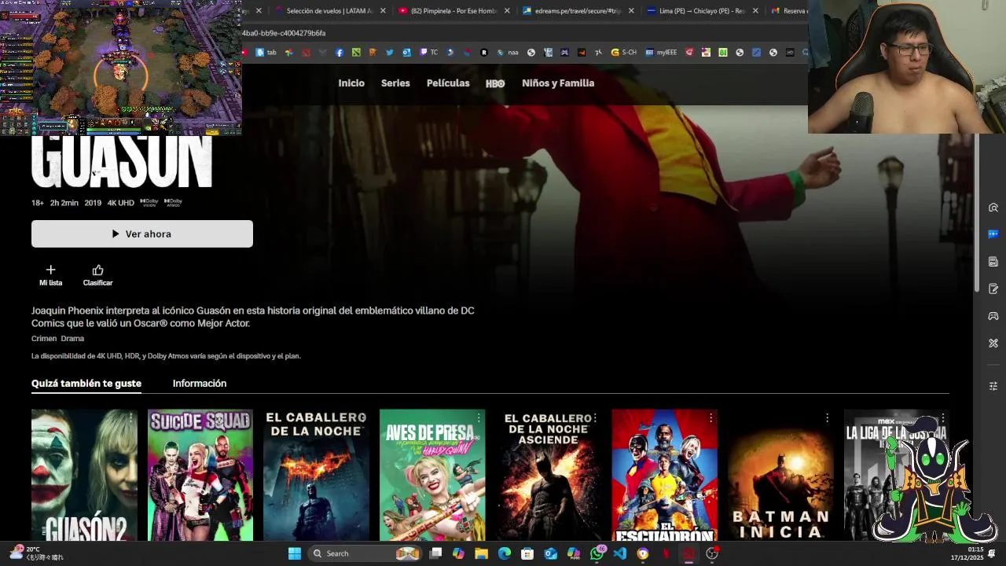Open Microsoft Edge from the taskbar
Viewport: 1006px width, 566px height.
[505, 553]
